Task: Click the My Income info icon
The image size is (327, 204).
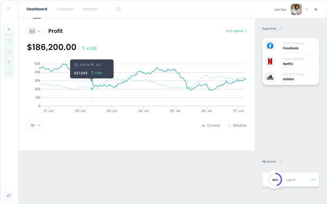Action: click(280, 161)
